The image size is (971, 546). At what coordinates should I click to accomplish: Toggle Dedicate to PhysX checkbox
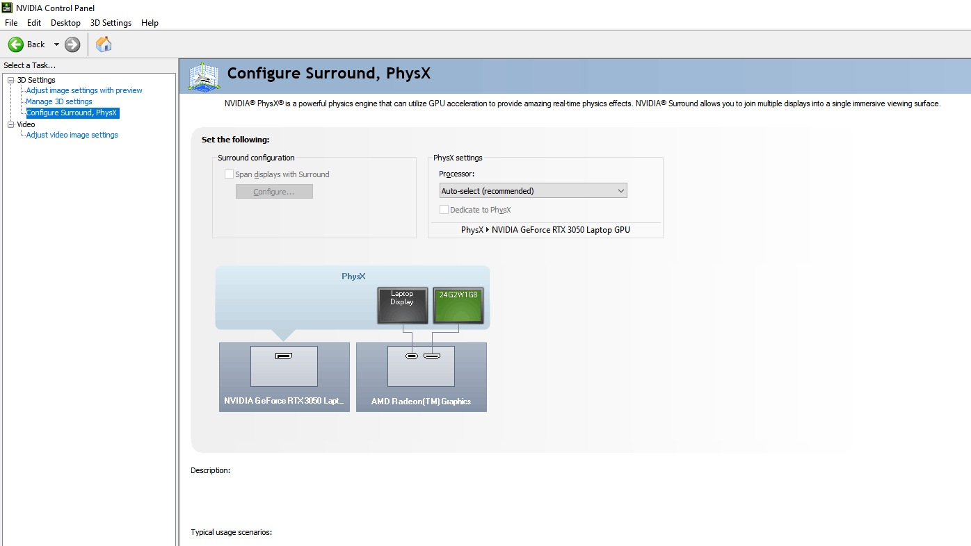point(444,210)
